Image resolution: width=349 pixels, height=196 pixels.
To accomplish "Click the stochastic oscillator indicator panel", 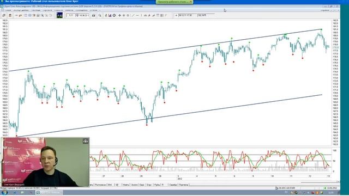I will (210, 161).
